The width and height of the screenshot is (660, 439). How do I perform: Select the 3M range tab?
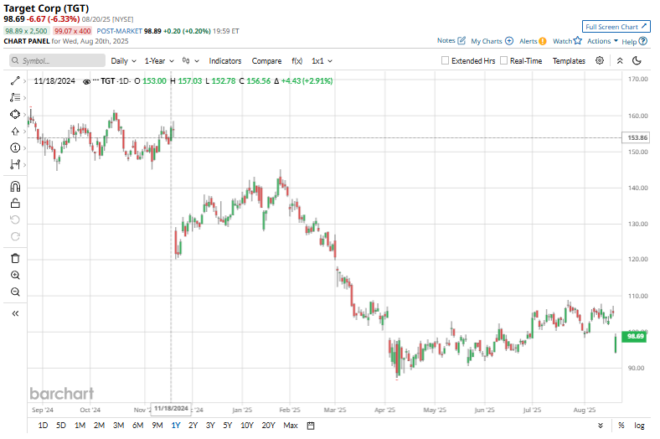pyautogui.click(x=119, y=426)
